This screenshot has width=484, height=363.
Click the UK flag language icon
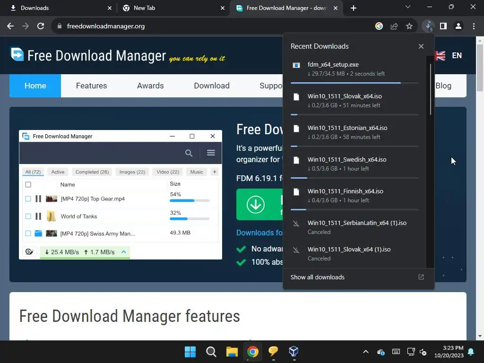440,56
